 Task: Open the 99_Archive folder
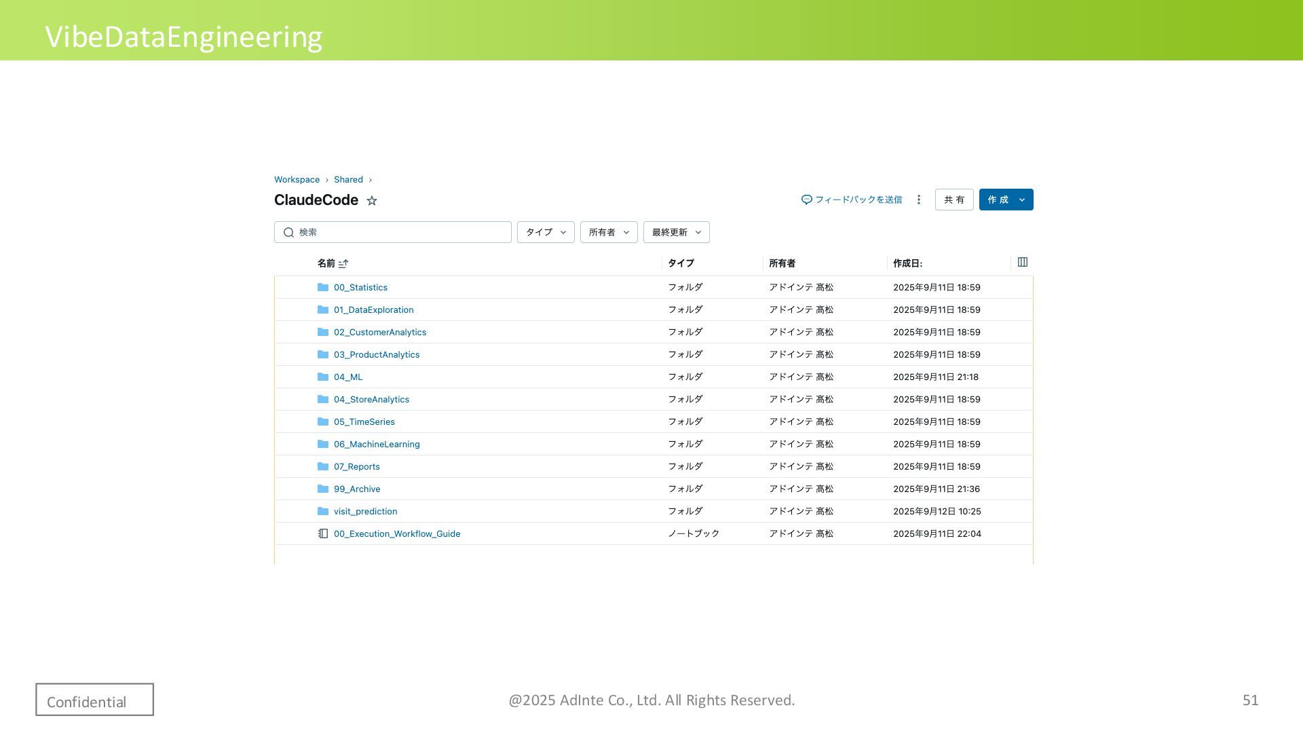point(357,489)
